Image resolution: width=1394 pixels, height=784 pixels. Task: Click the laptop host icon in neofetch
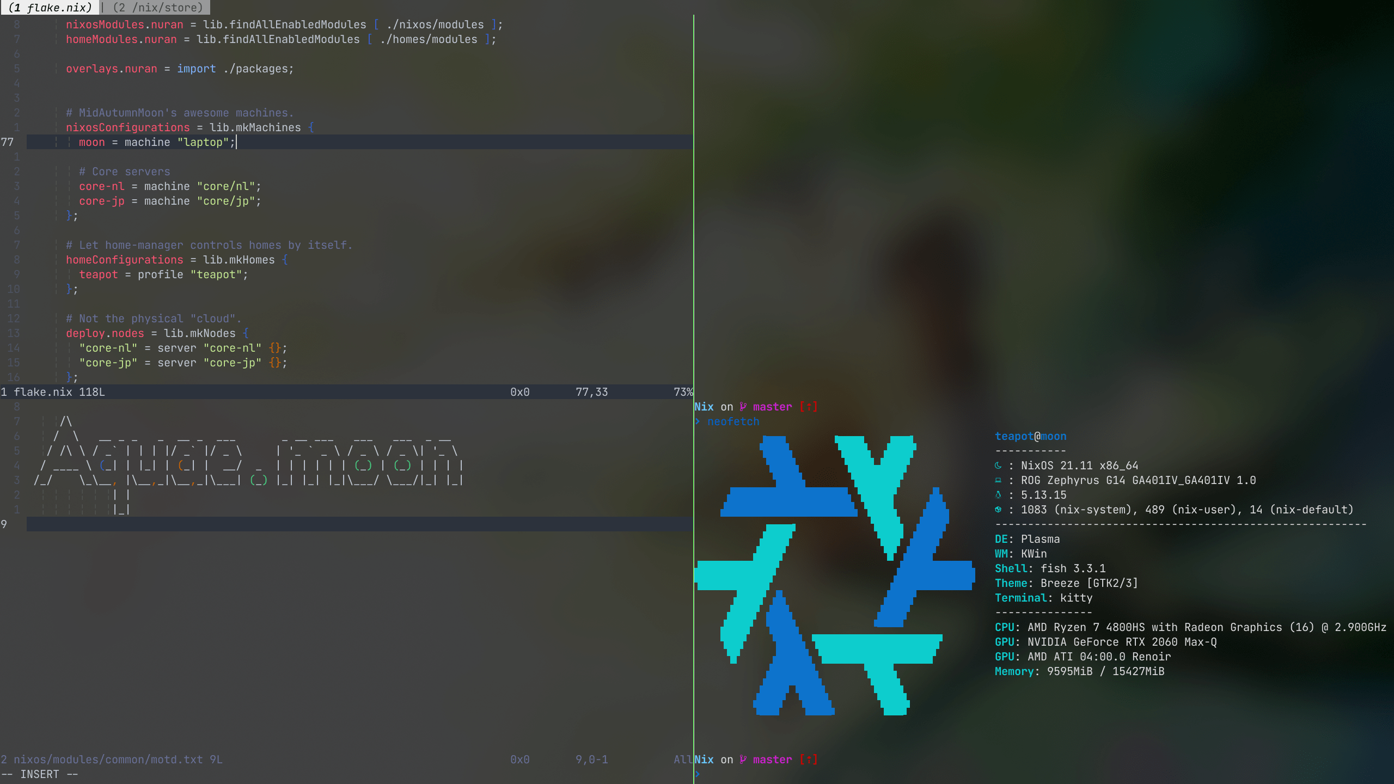point(998,480)
